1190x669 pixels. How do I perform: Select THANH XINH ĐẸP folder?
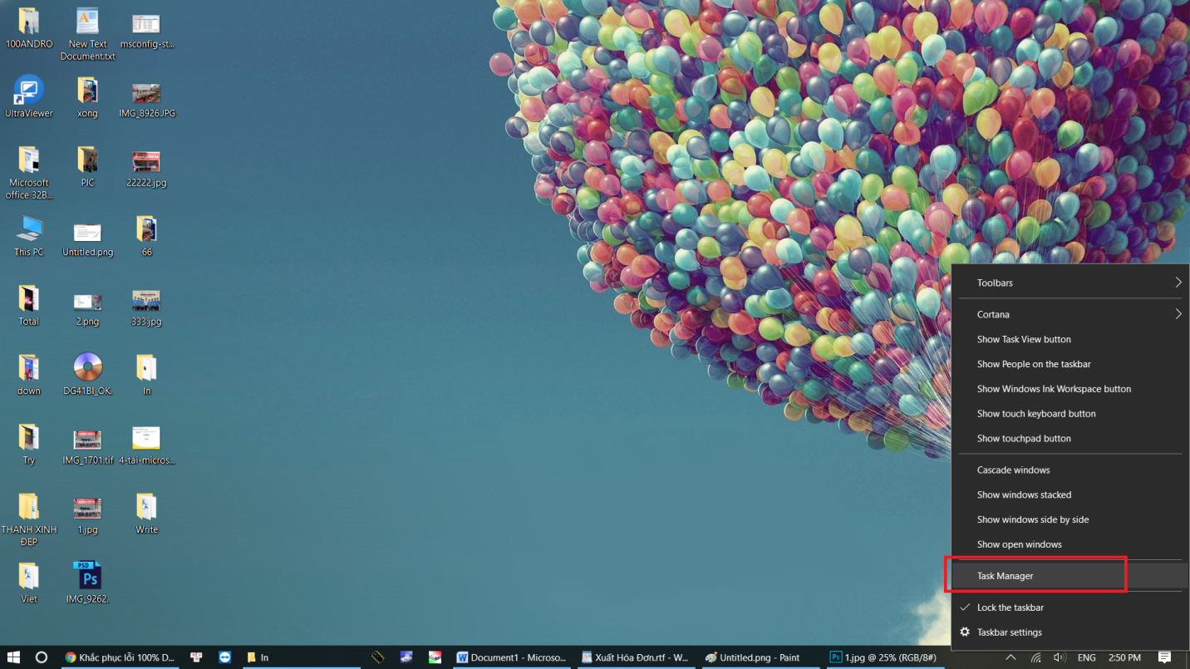coord(28,519)
